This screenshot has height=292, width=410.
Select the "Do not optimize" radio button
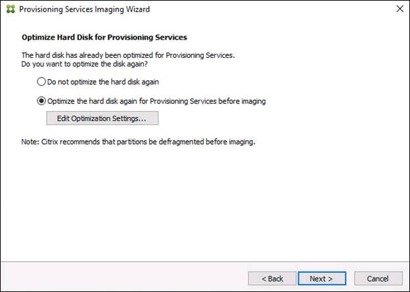(41, 82)
